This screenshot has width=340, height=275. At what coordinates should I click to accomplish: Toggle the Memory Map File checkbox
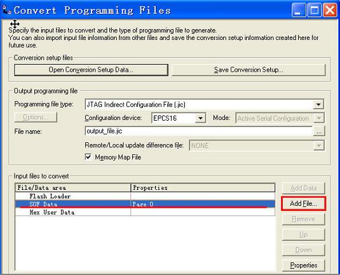tap(88, 157)
